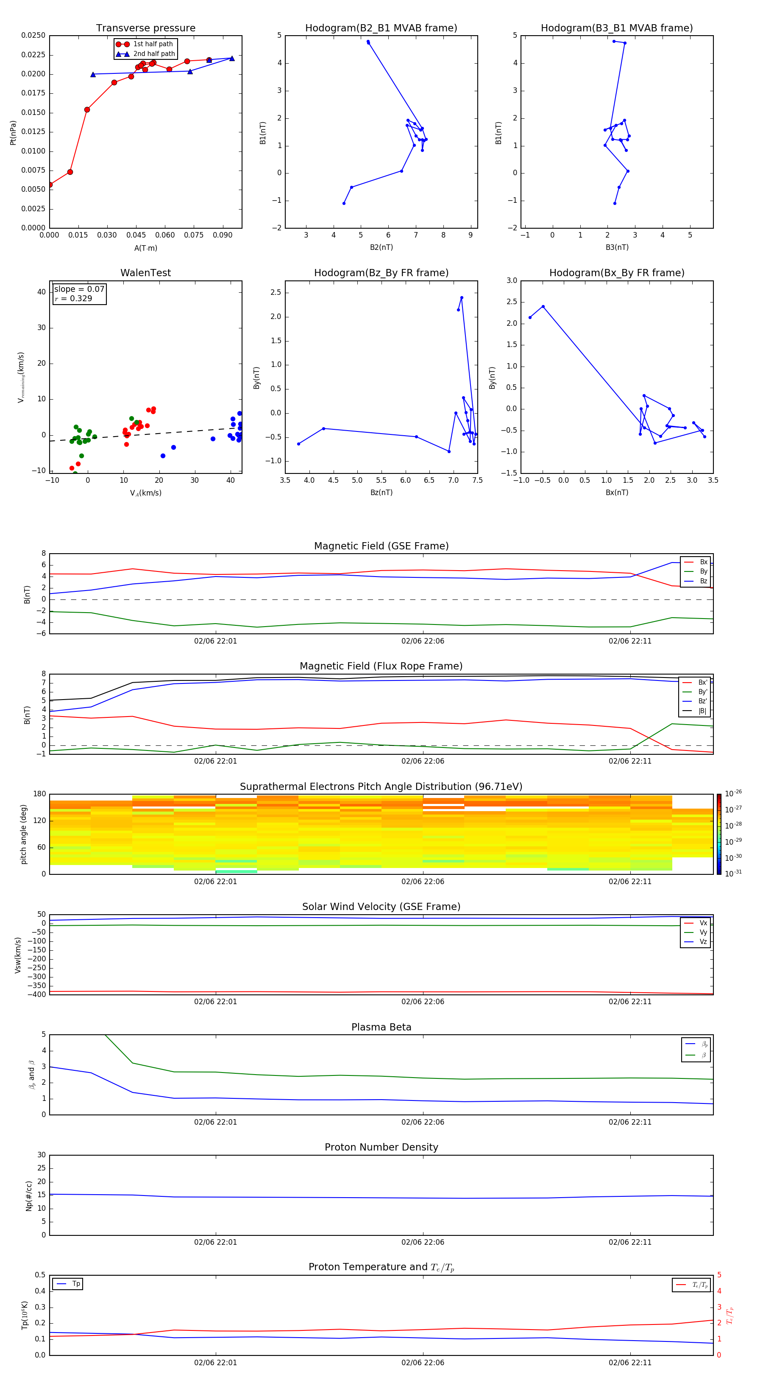Click the 'A(T·m)' x-axis label
Screen dimensions: 763x1400
coord(145,248)
